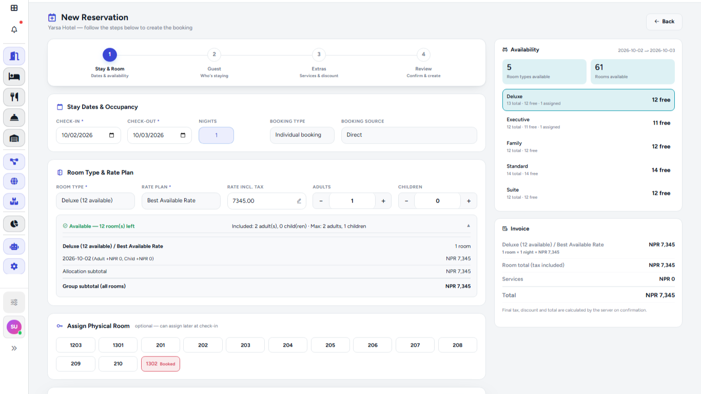This screenshot has width=701, height=394.
Task: Click the Back button
Action: coord(664,22)
